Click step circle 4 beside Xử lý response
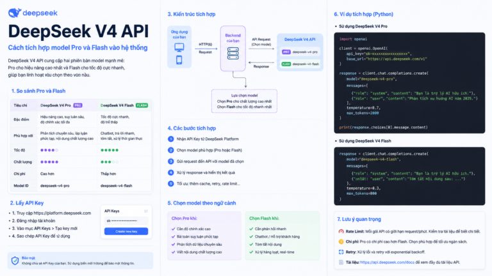This screenshot has height=276, width=492. click(x=170, y=172)
